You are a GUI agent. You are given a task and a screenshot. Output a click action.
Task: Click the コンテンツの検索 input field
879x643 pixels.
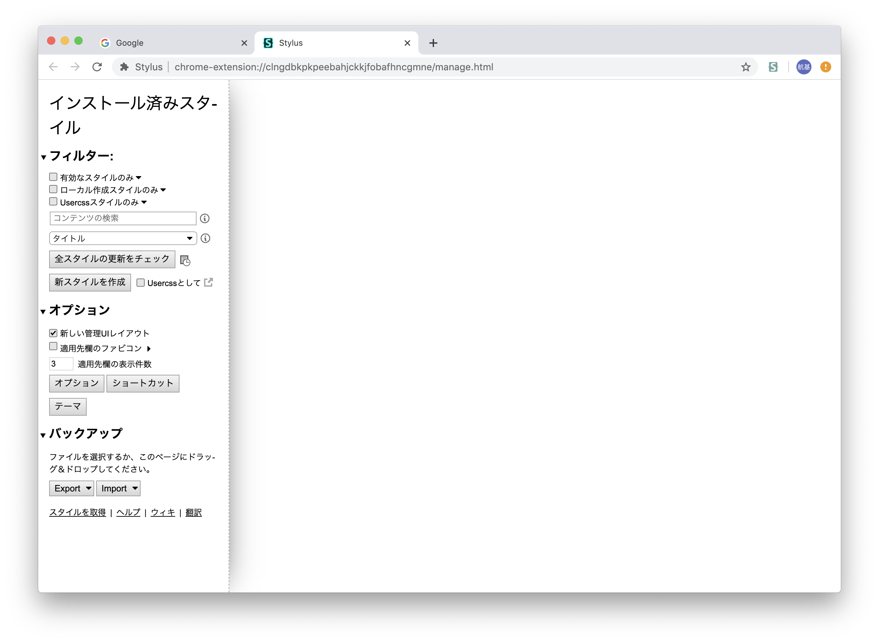point(123,218)
